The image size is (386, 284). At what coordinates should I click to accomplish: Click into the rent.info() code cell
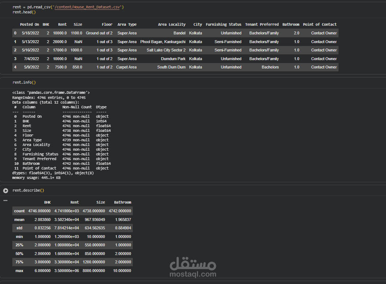click(x=24, y=82)
